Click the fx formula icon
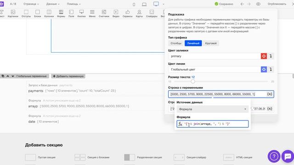The image size is (294, 165). (180, 124)
